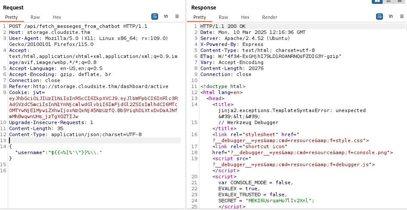Click the X-Powered-By: Express header
This screenshot has height=210, width=407.
pos(232,44)
